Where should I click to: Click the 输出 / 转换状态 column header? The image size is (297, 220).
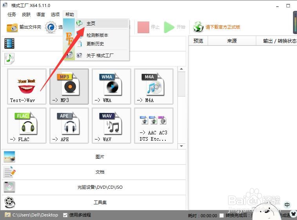tap(277, 41)
